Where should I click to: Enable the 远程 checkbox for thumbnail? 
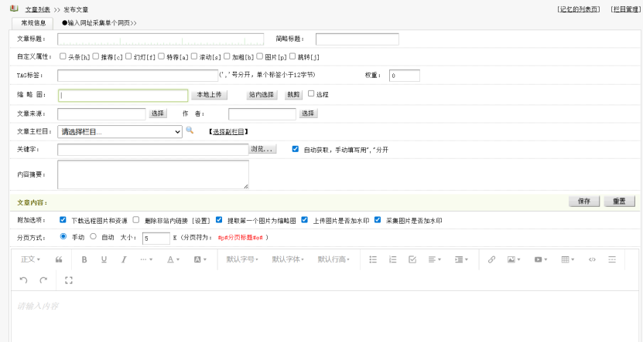311,94
